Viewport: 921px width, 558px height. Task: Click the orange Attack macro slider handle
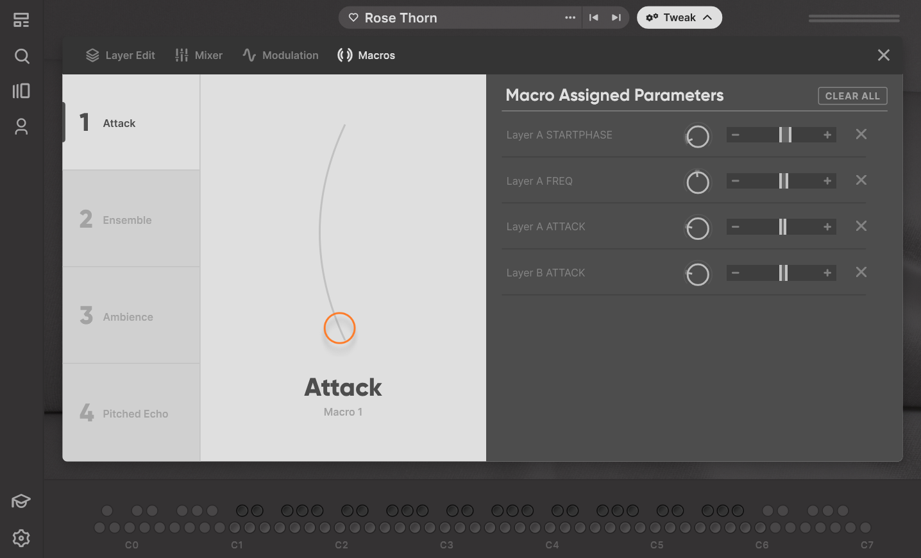[x=339, y=328]
